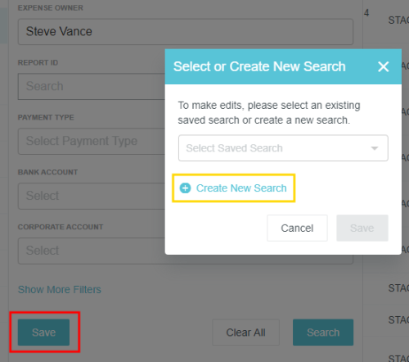409x362 pixels.
Task: Expand Show More Filters
Action: tap(60, 289)
